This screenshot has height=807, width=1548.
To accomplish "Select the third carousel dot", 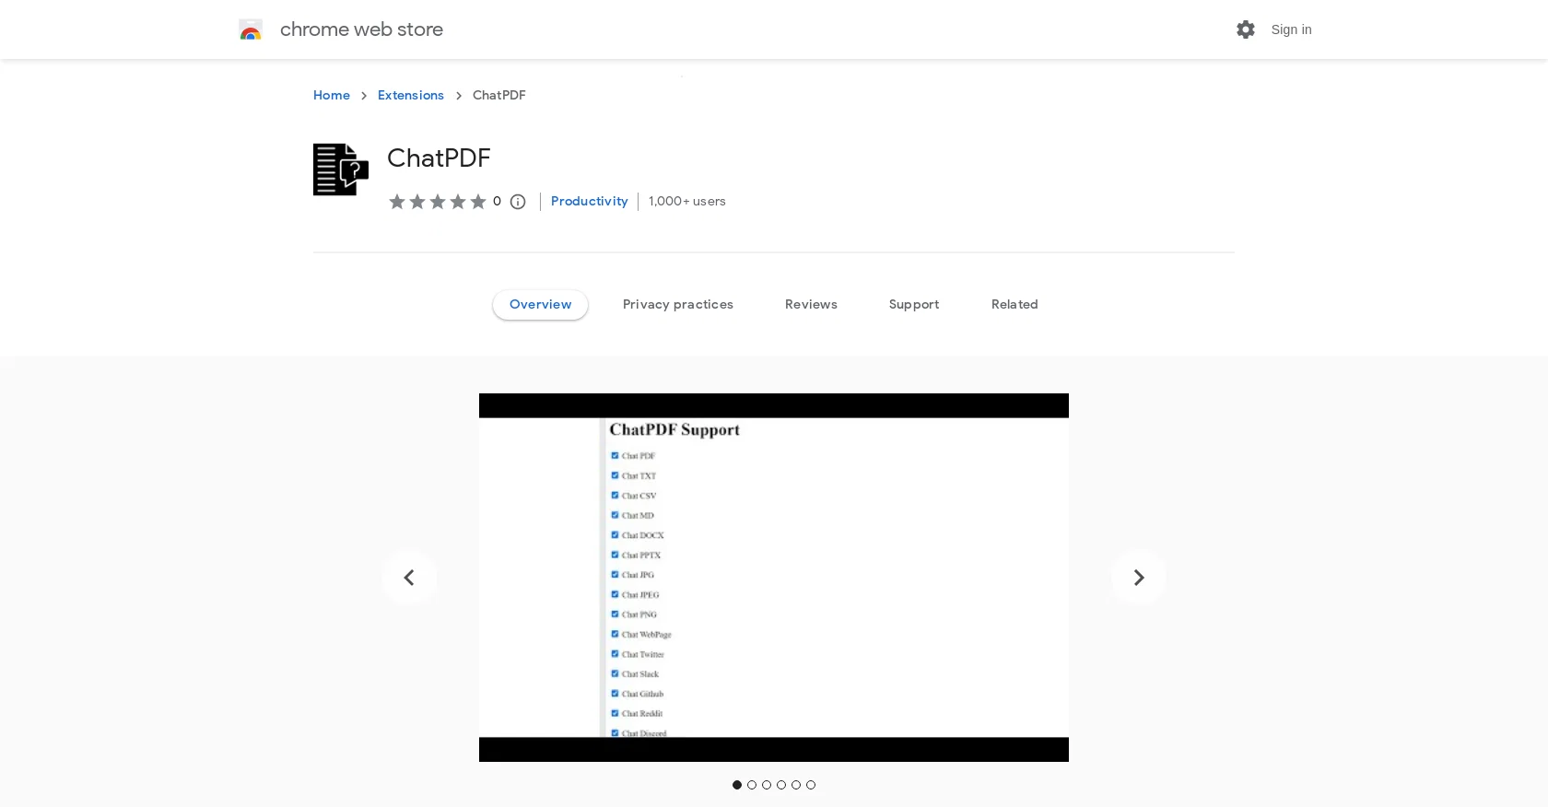I will point(767,785).
